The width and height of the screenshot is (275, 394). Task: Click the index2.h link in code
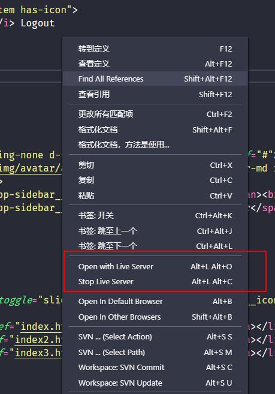click(38, 339)
